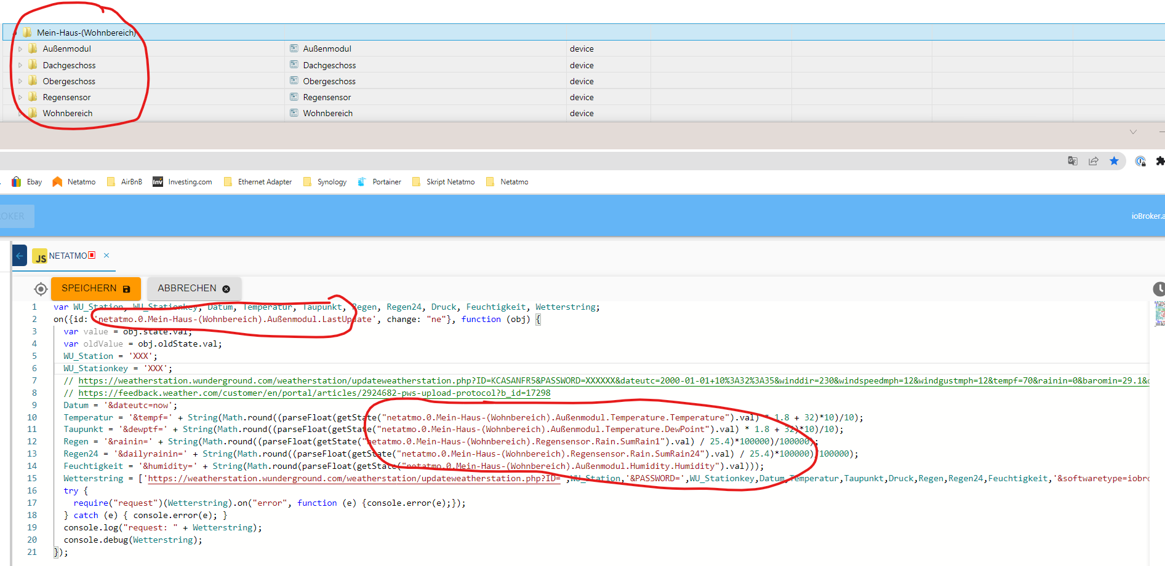Open the Skript Netatmo bookmark folder

tap(444, 182)
